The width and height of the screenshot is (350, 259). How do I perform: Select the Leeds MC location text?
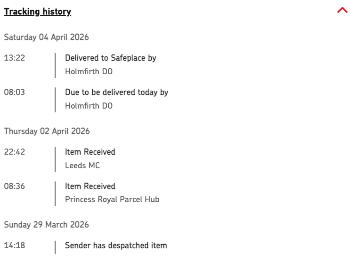(x=82, y=165)
